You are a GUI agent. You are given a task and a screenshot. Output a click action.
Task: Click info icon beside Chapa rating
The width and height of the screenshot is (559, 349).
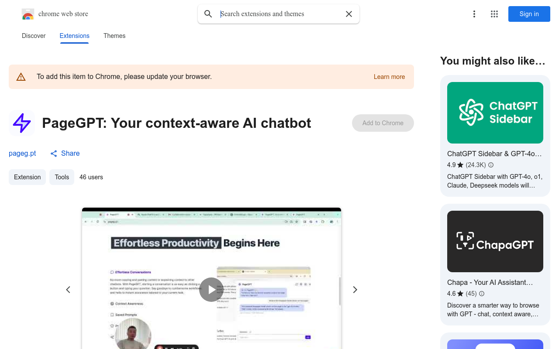tap(482, 294)
